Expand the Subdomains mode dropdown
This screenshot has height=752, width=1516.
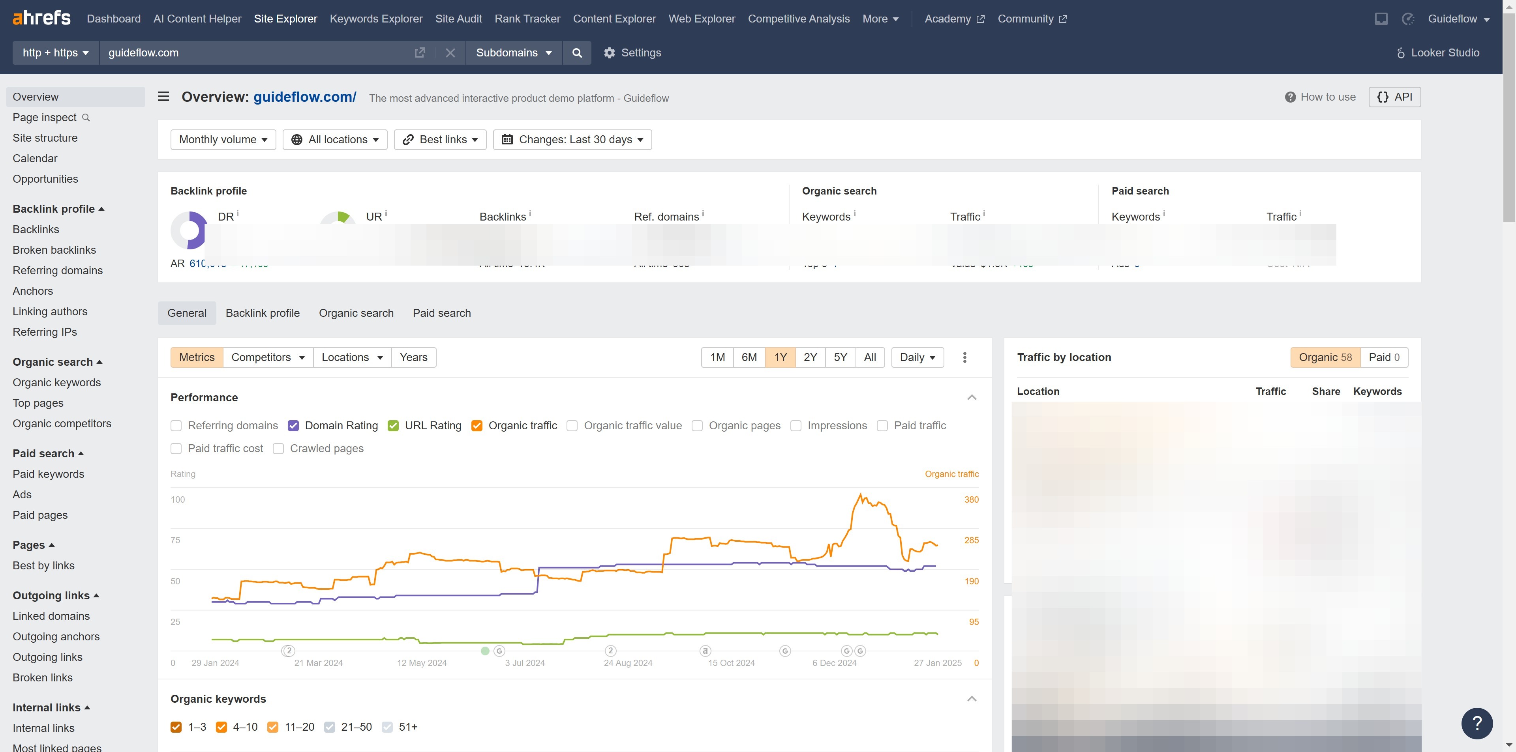[x=513, y=53]
